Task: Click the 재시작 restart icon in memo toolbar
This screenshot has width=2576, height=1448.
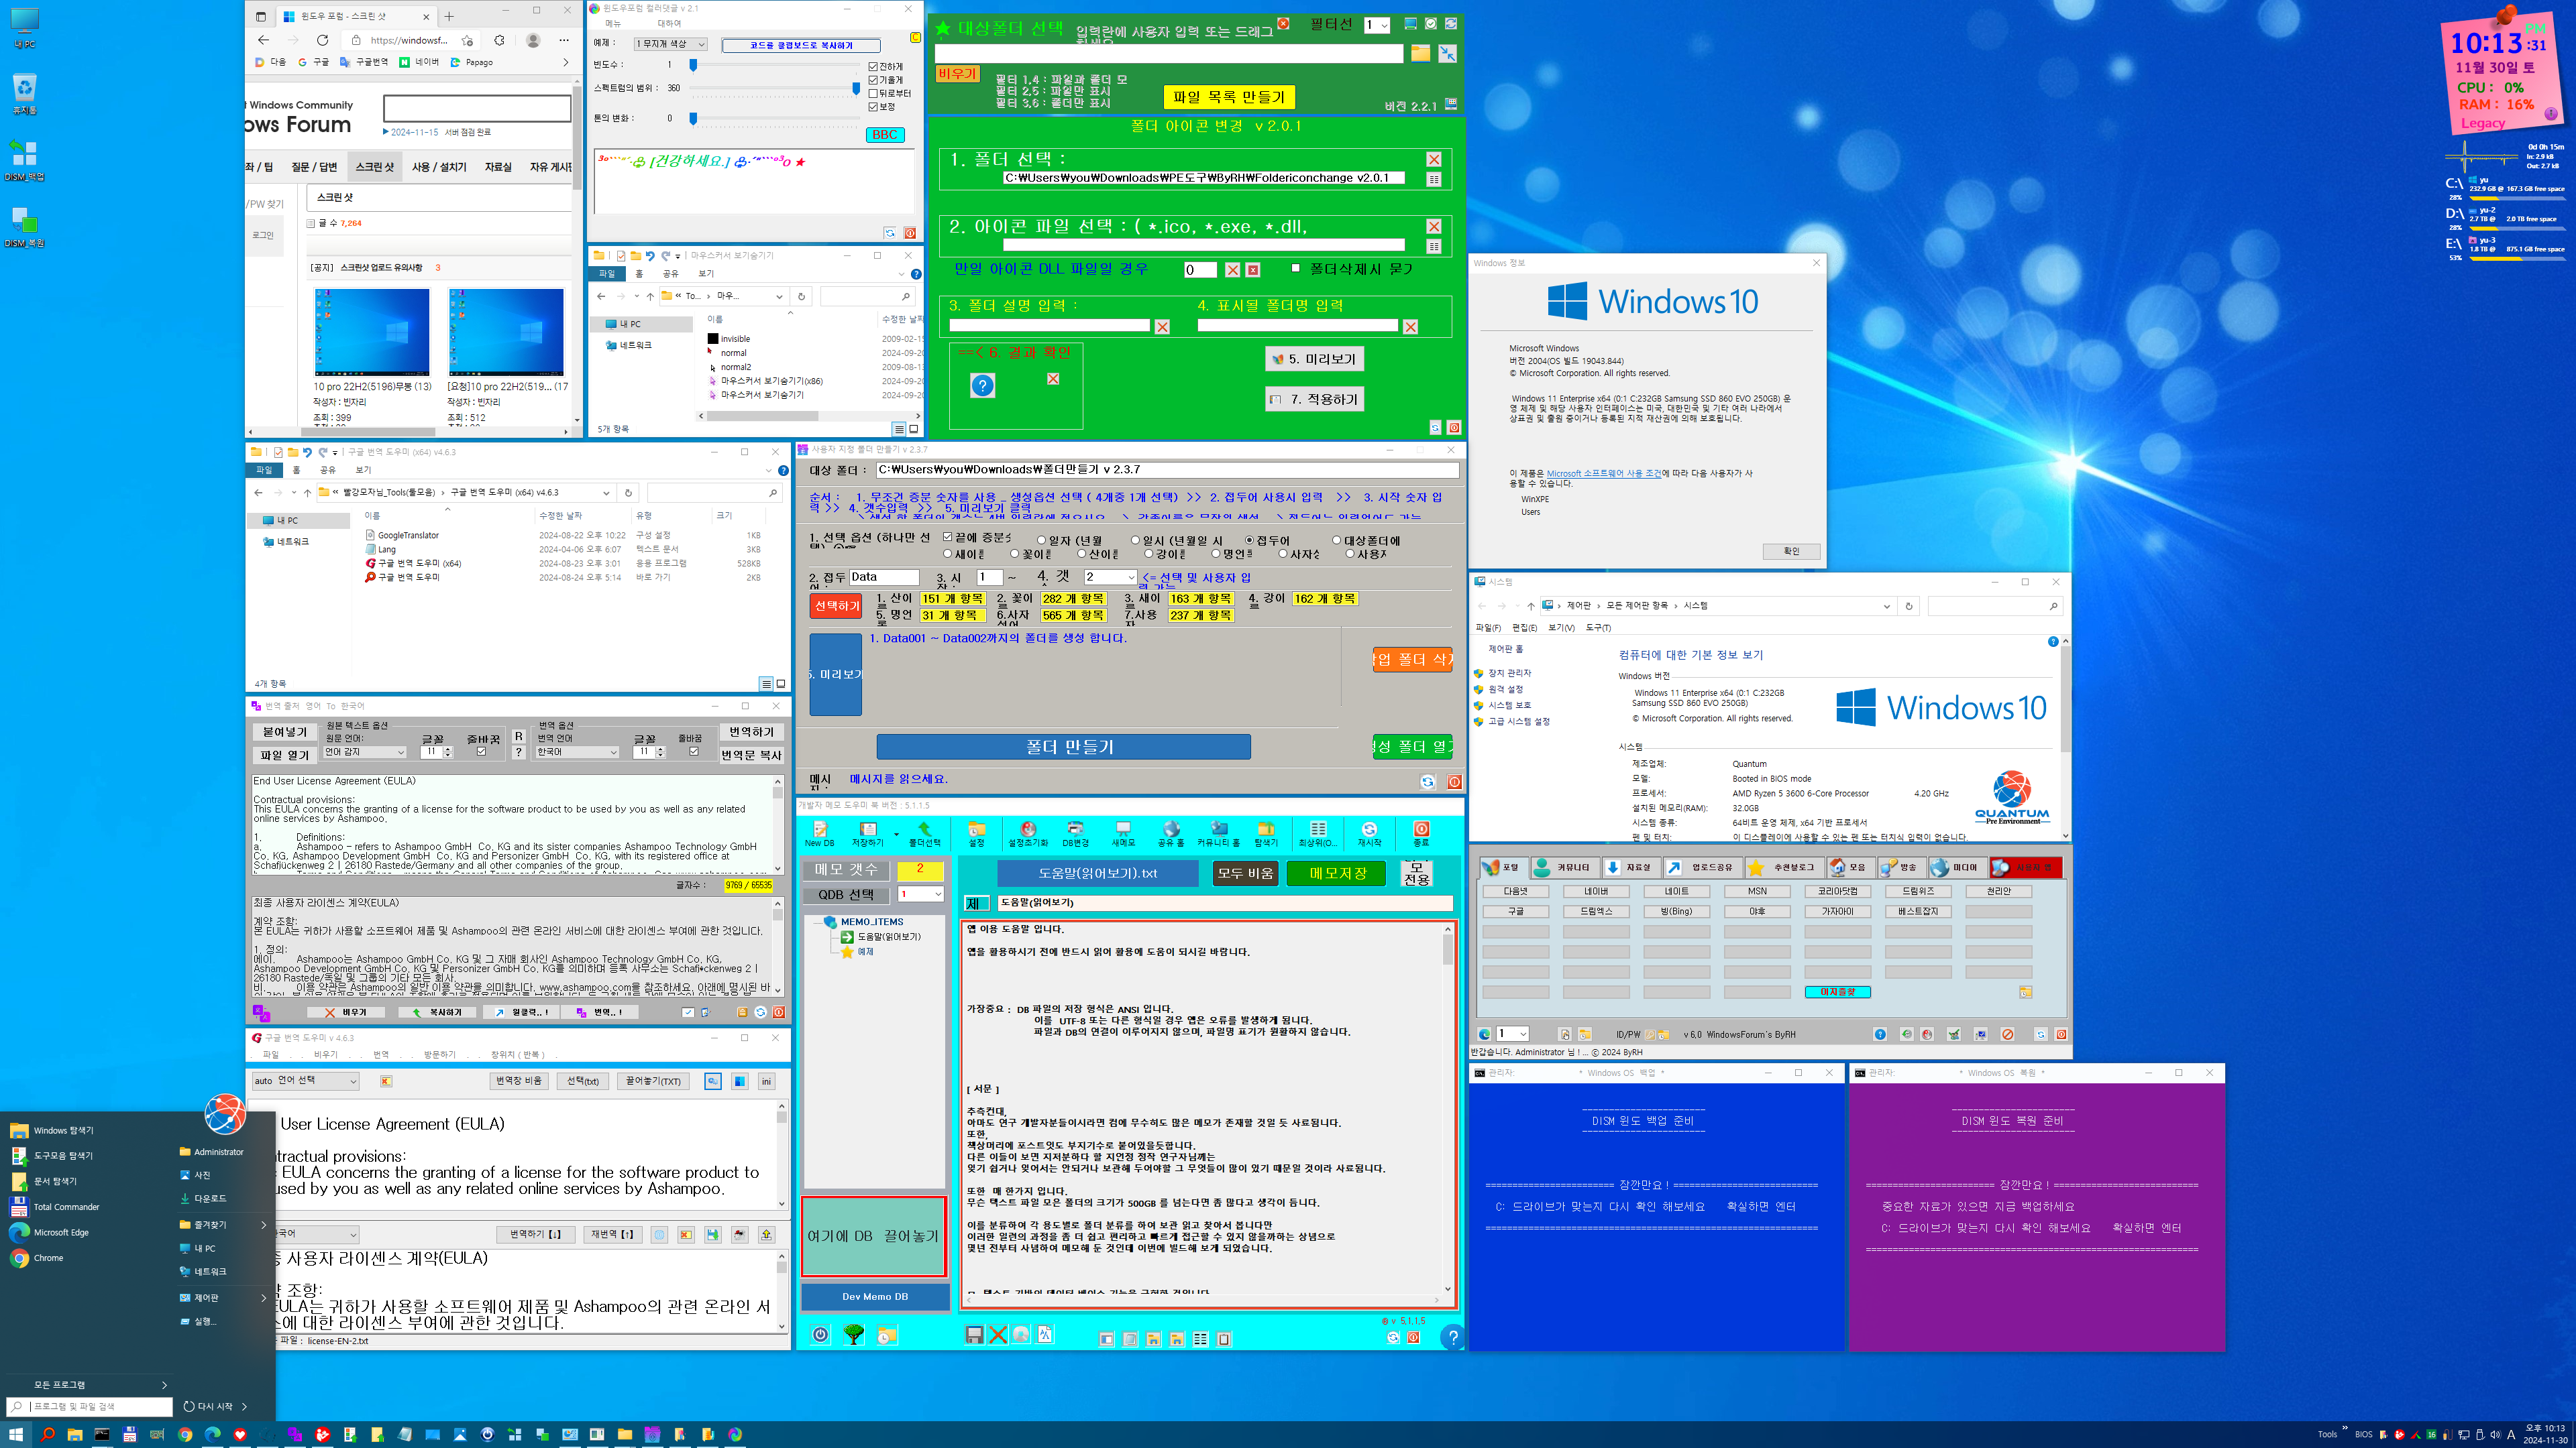Action: (1369, 833)
